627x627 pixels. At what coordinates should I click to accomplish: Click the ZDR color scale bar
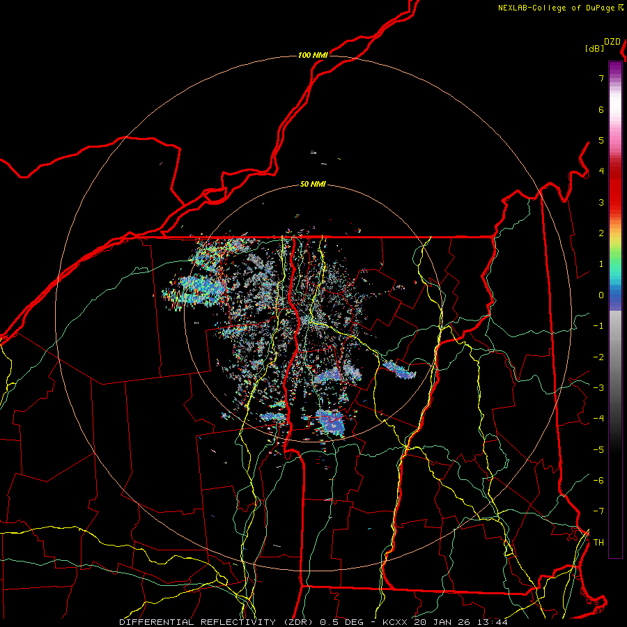click(x=615, y=309)
